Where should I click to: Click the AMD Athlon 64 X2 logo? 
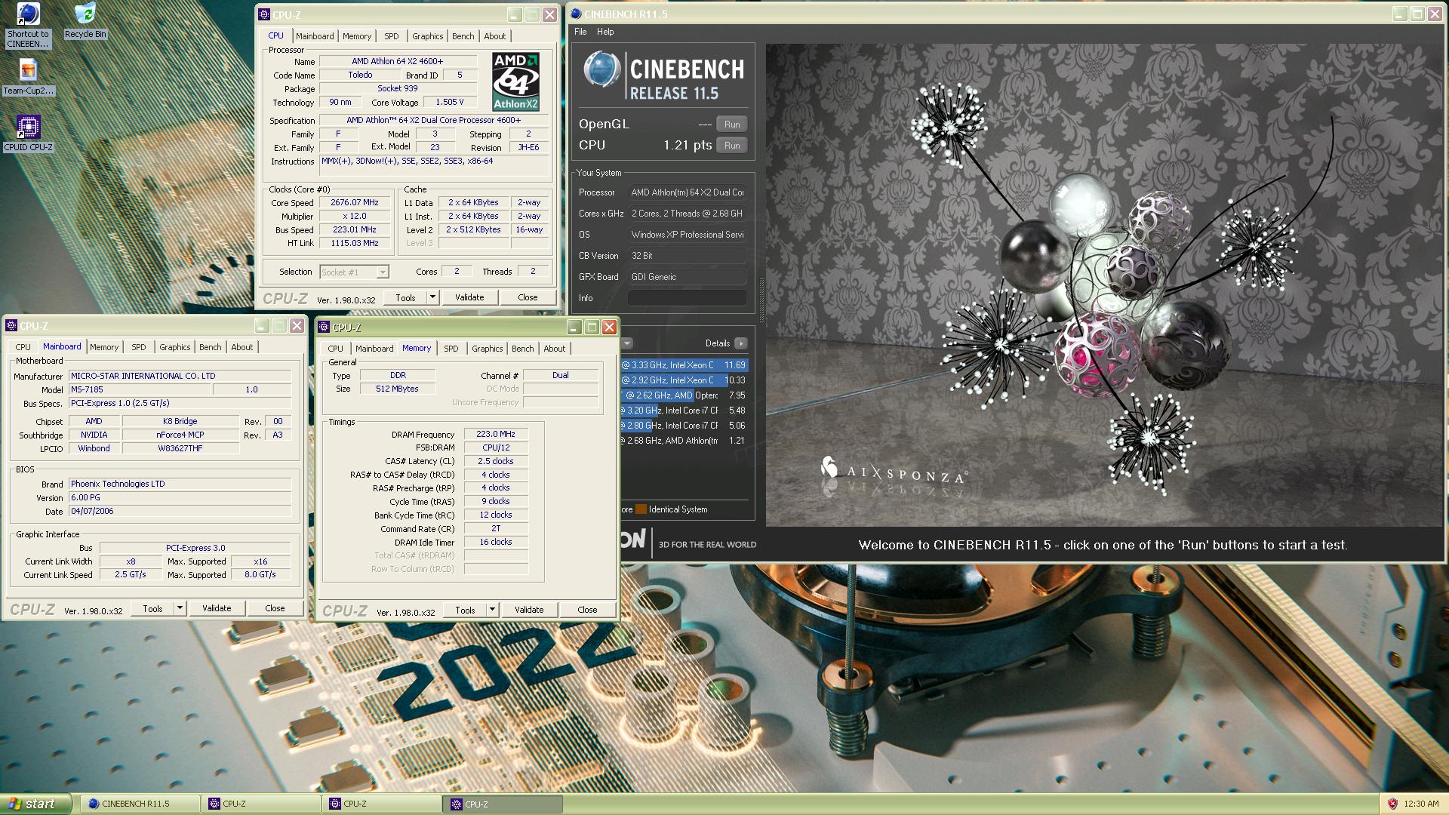click(x=515, y=81)
